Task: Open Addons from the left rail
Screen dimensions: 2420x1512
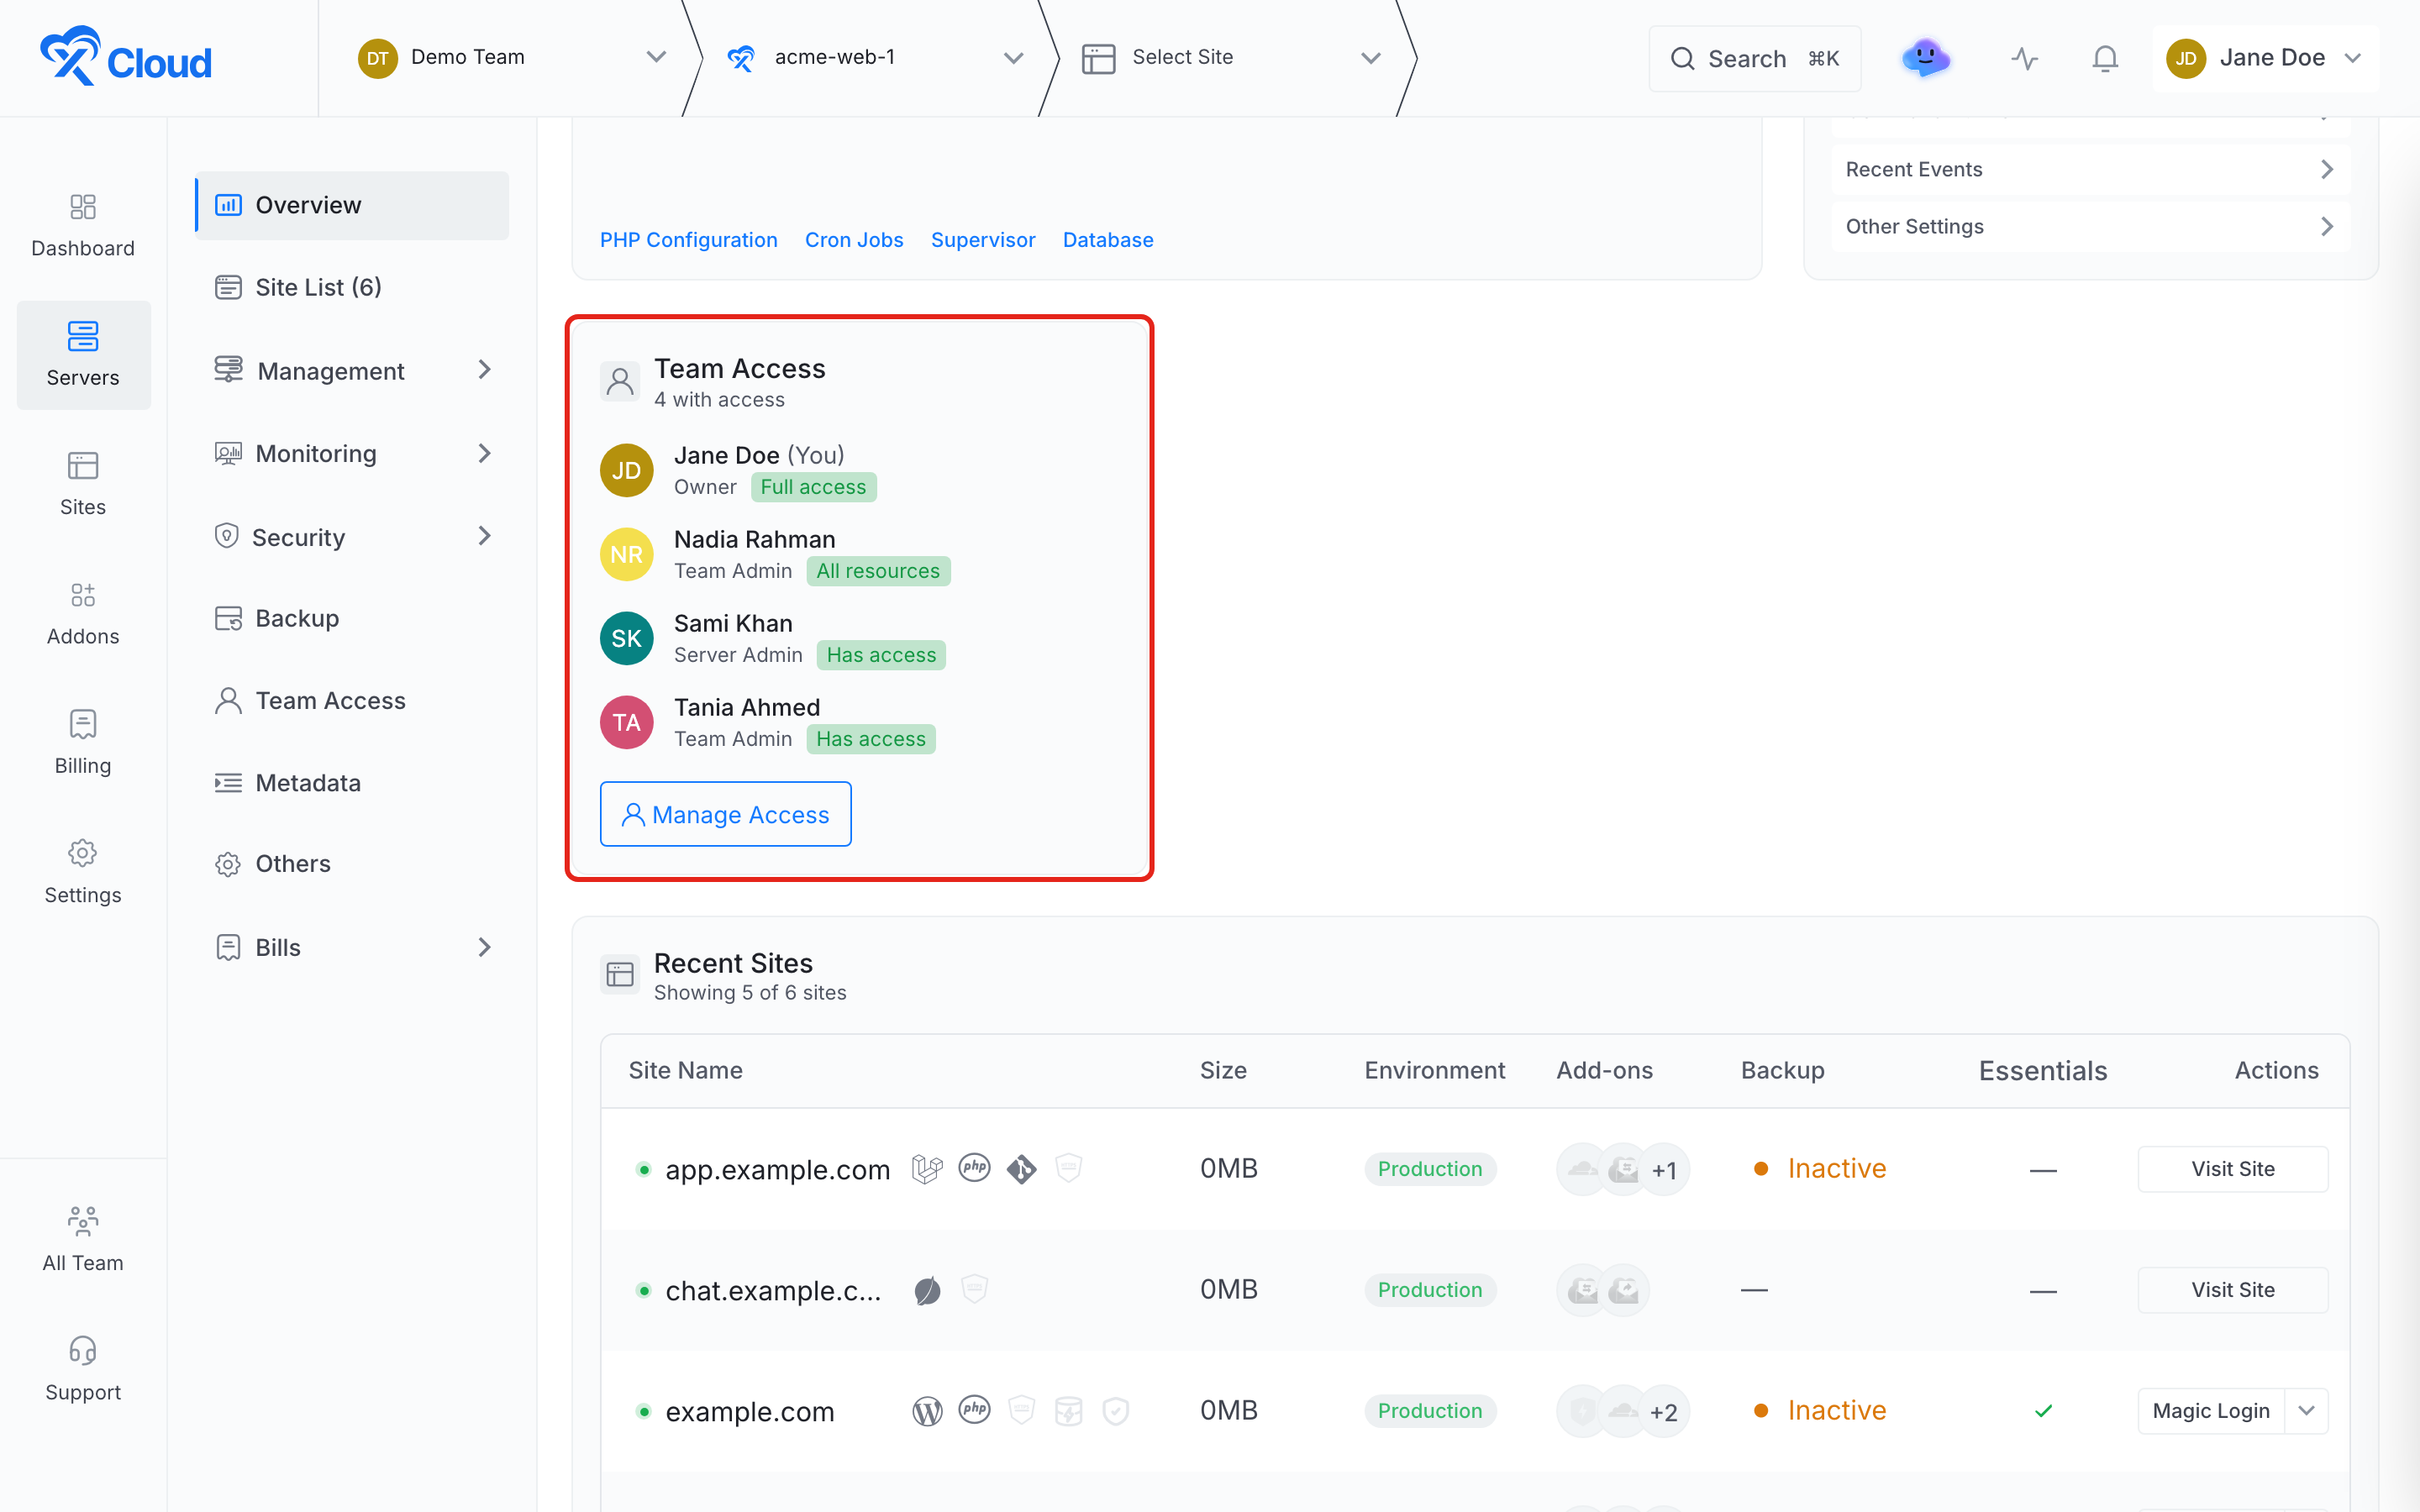Action: point(83,614)
